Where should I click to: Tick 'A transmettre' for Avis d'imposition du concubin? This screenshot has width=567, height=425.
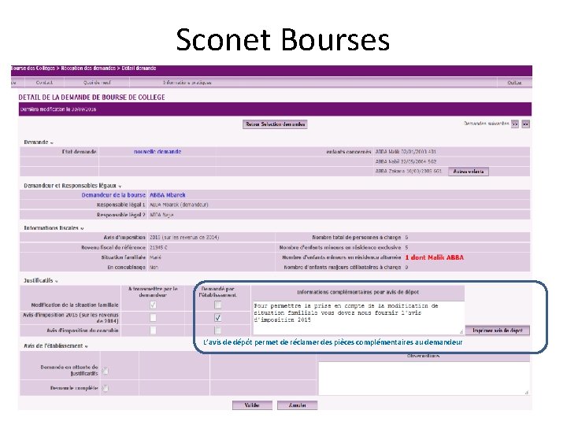point(153,331)
